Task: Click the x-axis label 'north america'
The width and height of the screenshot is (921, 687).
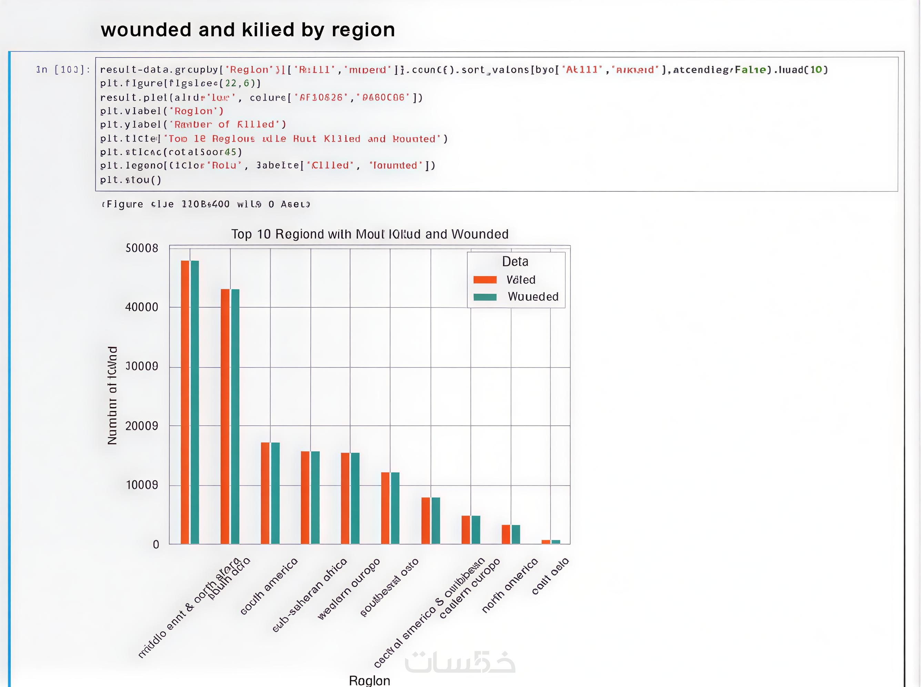Action: coord(509,586)
